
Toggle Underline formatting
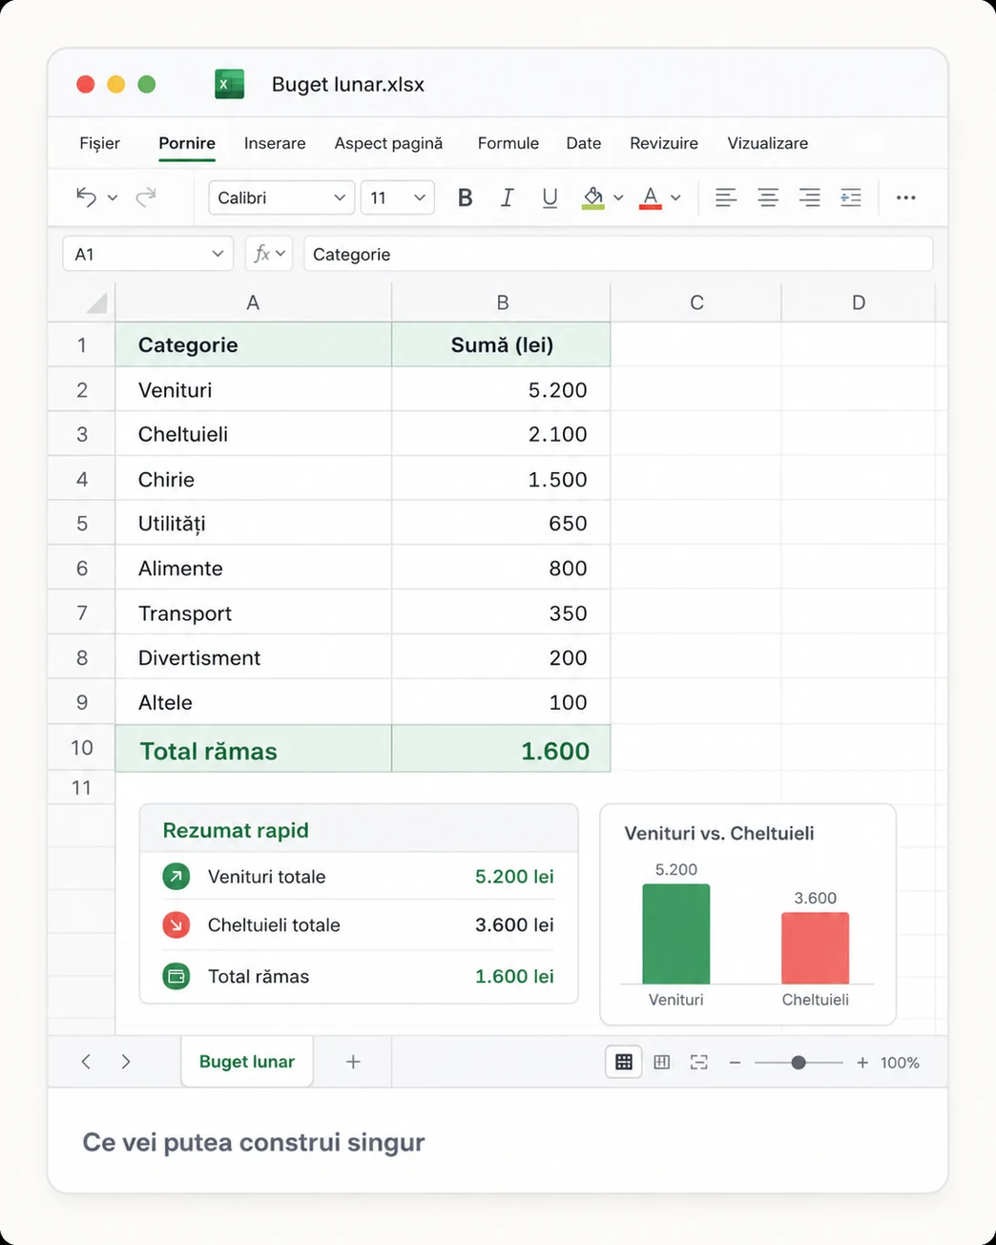pos(550,197)
